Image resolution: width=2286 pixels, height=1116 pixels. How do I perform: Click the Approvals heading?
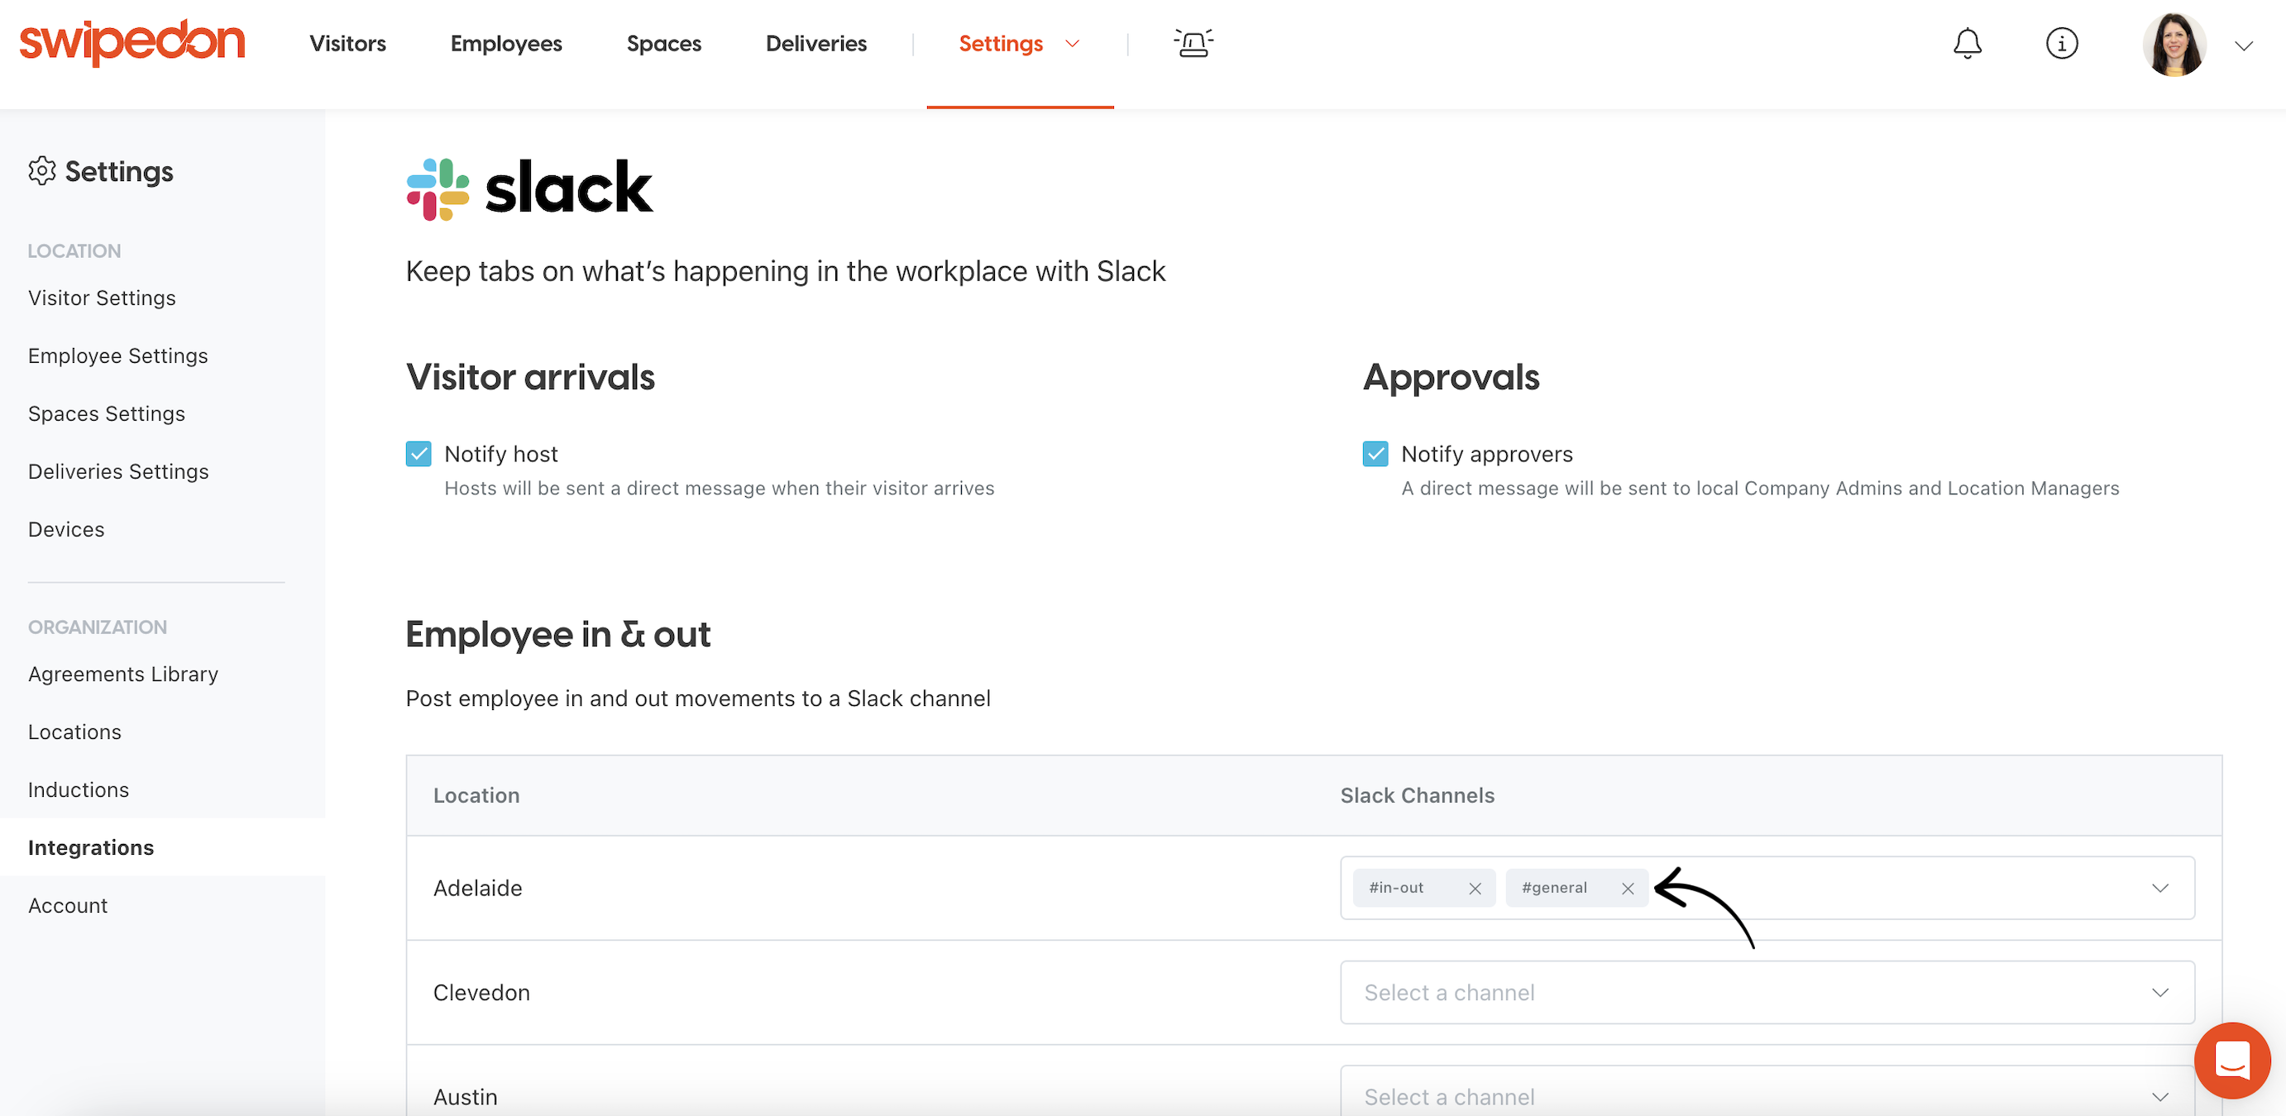click(x=1451, y=377)
